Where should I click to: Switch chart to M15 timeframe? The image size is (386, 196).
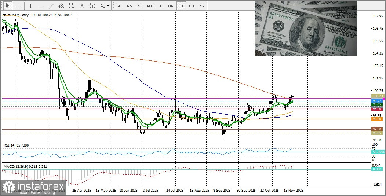pos(140,5)
